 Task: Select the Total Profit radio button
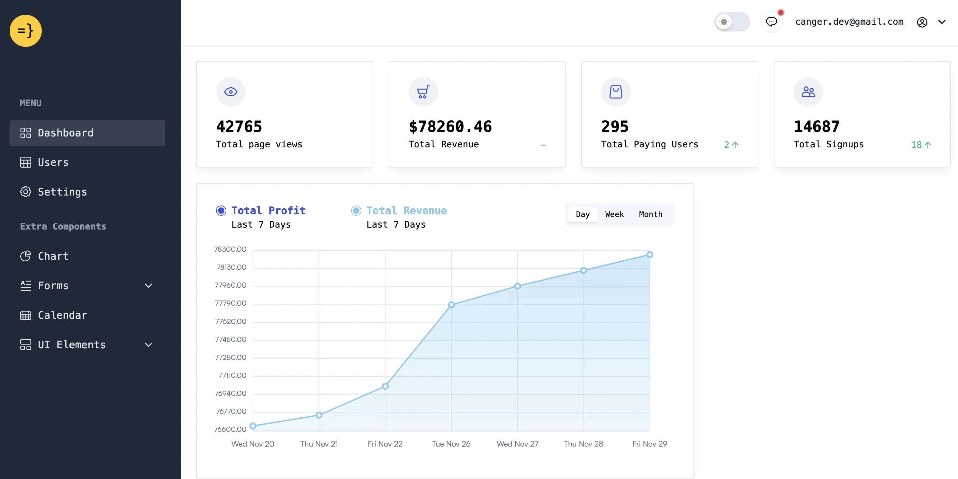point(221,211)
